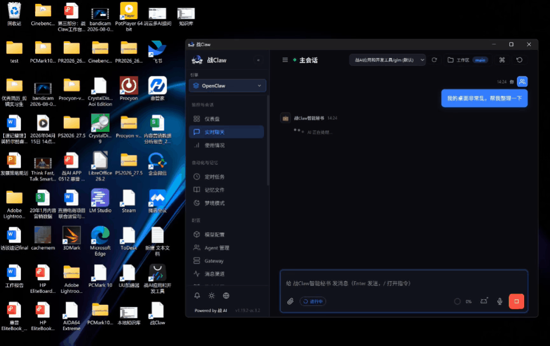Expand the model selector 战AI应用和开发工具/glm dropdown
Screen dimensions: 550x346
(x=388, y=60)
